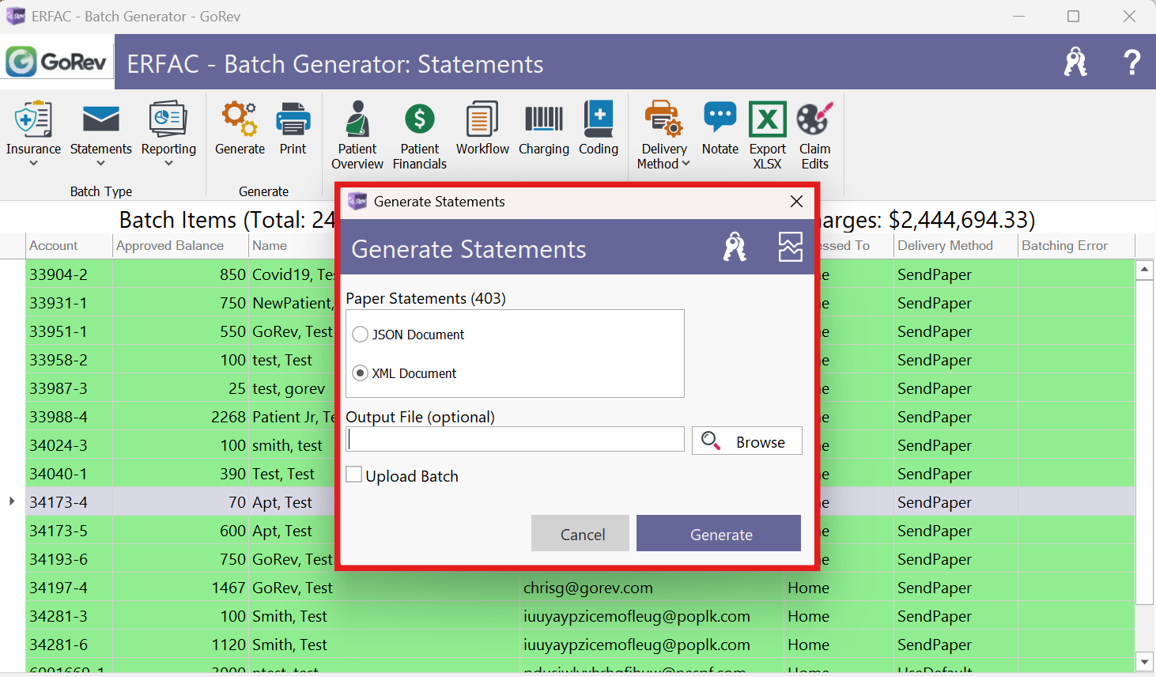This screenshot has width=1156, height=677.
Task: Open Claim Edits palette icon
Action: point(814,134)
